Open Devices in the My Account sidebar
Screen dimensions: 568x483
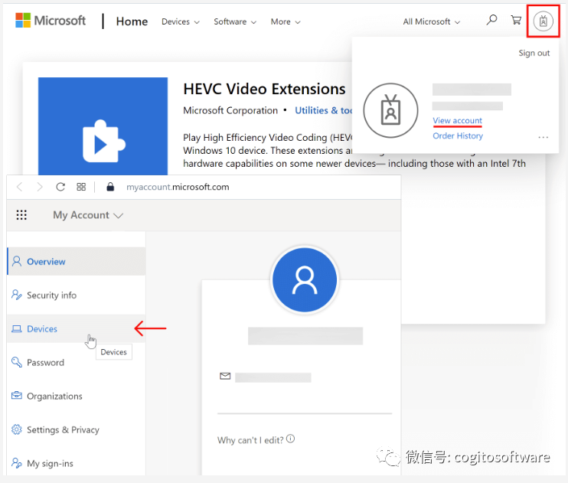[76, 328]
